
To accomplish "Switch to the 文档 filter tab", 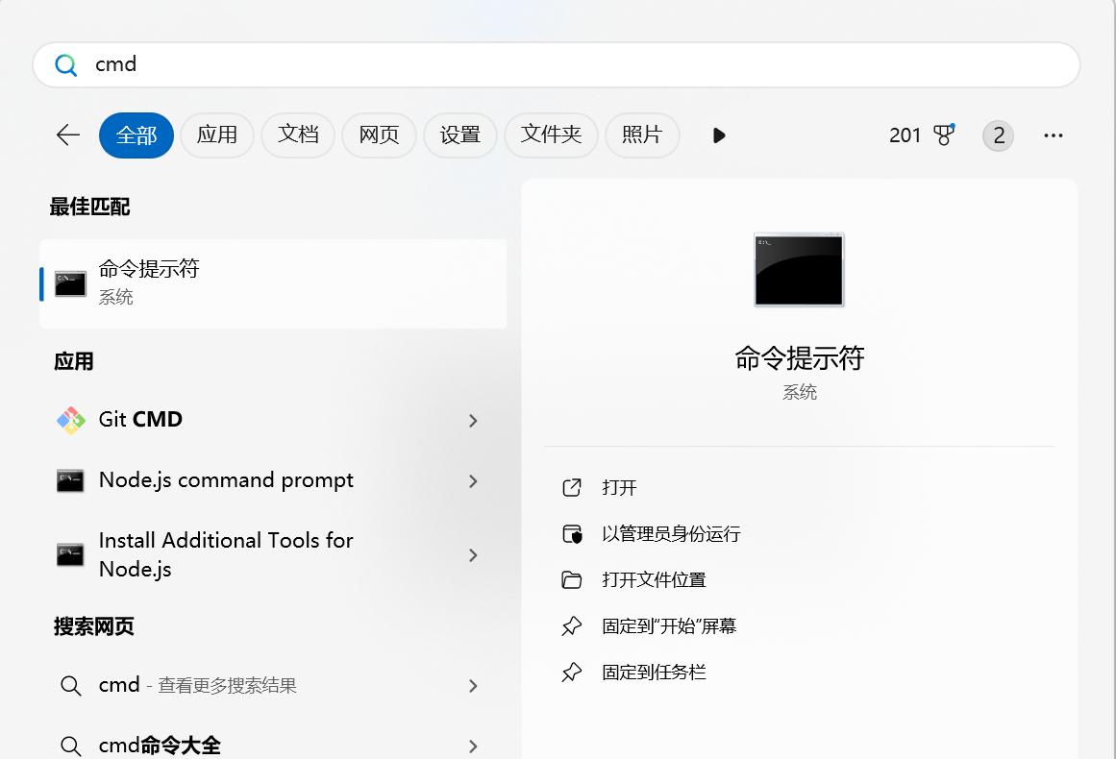I will click(298, 135).
